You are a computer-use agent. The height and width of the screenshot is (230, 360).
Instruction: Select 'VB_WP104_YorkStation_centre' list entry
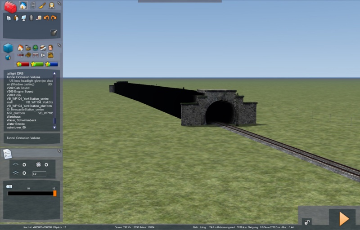[27, 99]
